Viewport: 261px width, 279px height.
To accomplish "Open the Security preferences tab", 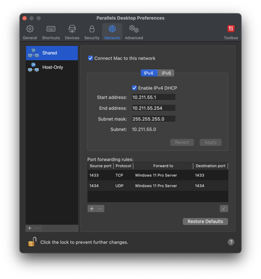I will coord(92,32).
